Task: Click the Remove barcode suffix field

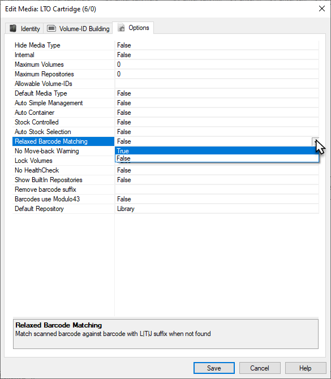Action: click(x=217, y=189)
